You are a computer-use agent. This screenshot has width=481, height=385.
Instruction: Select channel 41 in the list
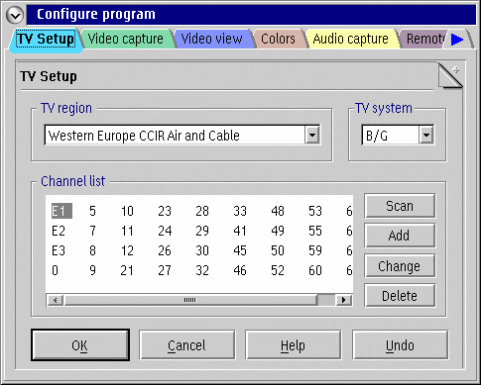[x=240, y=231]
